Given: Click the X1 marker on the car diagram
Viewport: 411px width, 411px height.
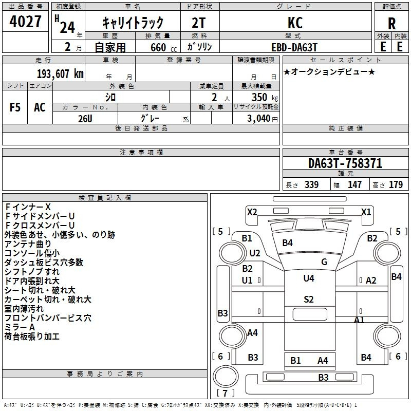Looking at the screenshot, I should [366, 212].
